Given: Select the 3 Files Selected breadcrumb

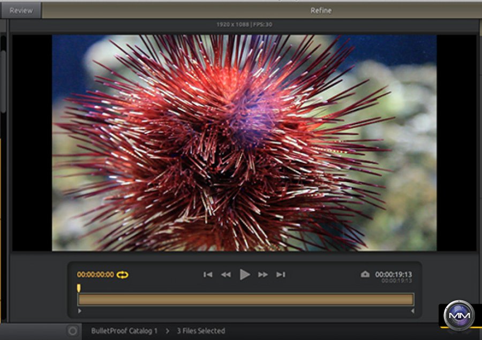Looking at the screenshot, I should 201,331.
